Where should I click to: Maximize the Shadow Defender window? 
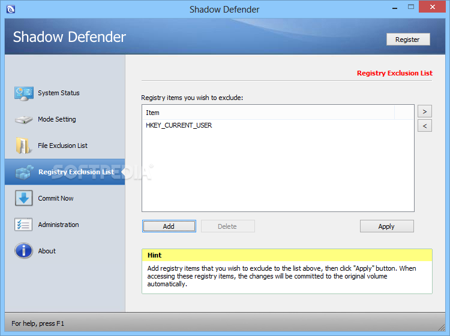pyautogui.click(x=411, y=7)
